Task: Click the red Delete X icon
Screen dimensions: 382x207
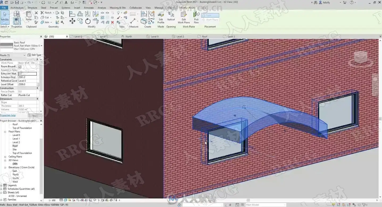Action: tap(112, 22)
